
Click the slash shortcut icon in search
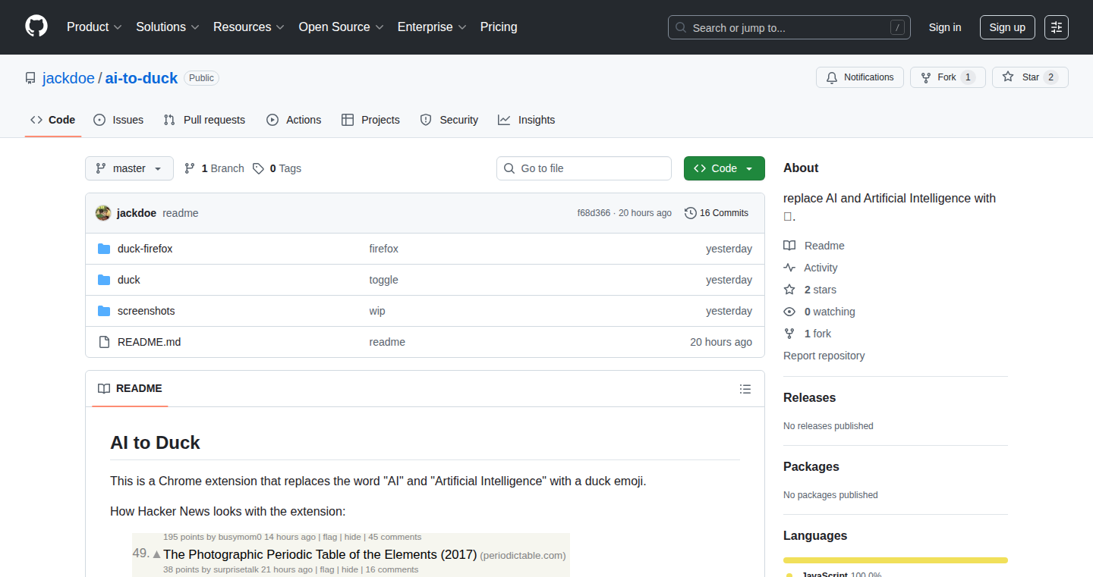[898, 27]
